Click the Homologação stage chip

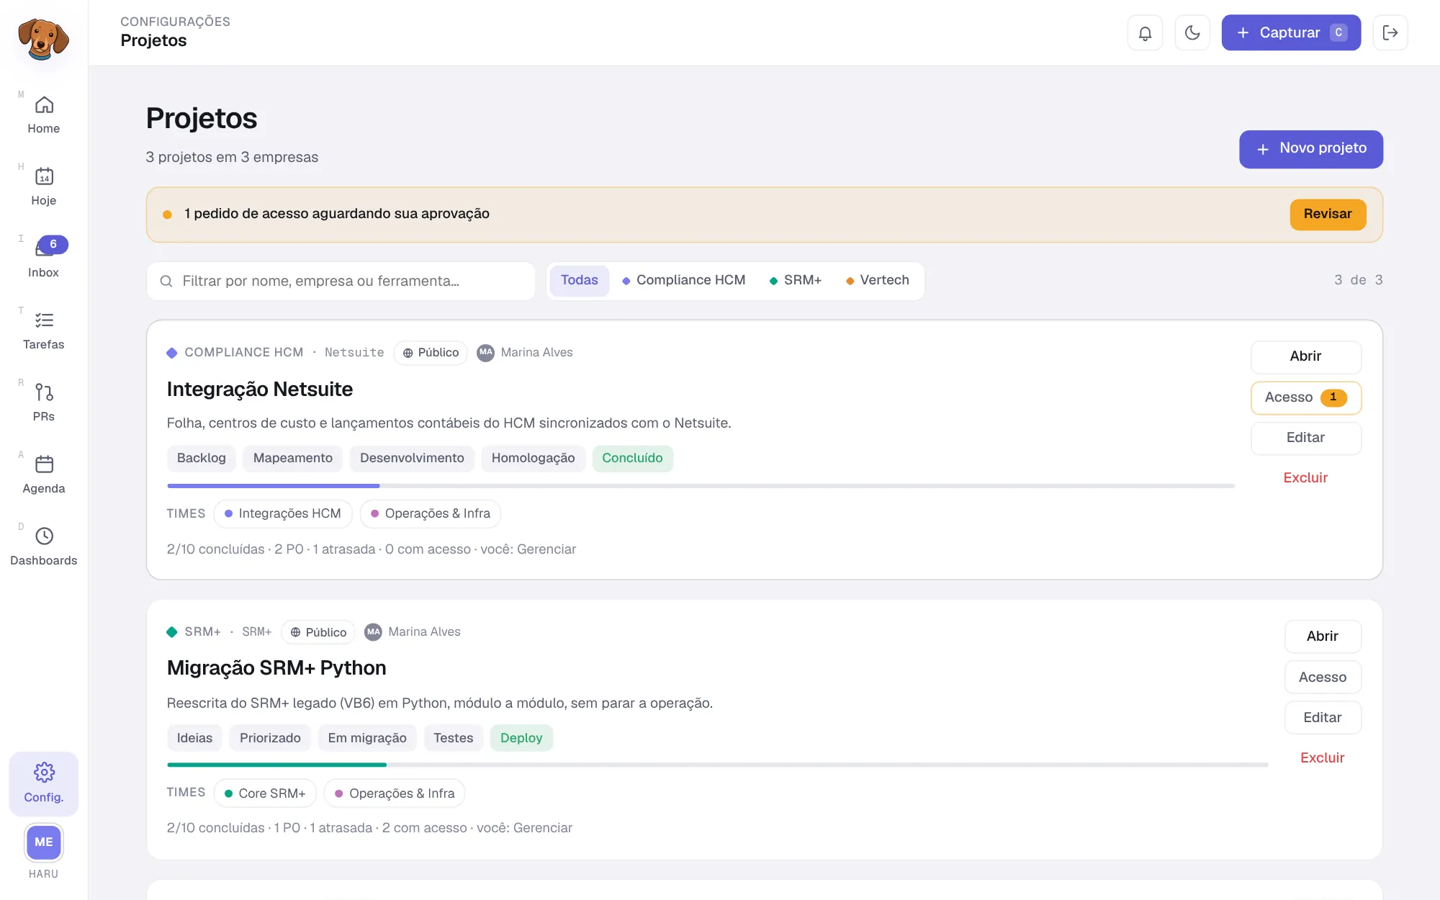[x=533, y=459]
